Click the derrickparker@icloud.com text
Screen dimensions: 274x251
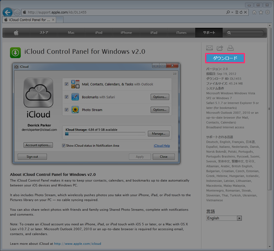39,130
